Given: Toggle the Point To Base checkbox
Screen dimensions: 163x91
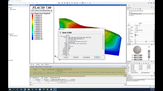Looking at the screenshot, I should pos(135,37).
